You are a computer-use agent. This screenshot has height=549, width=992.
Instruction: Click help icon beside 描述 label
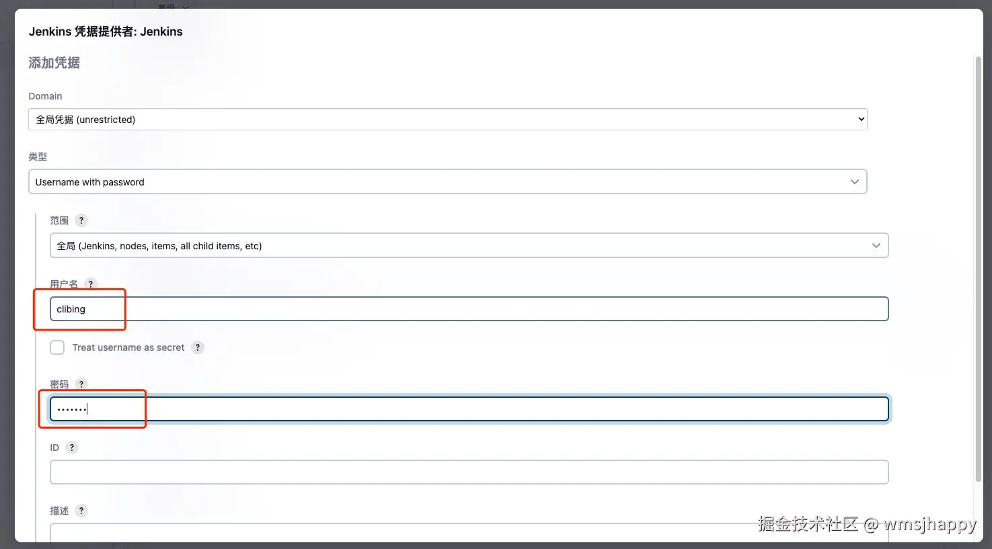pyautogui.click(x=81, y=511)
